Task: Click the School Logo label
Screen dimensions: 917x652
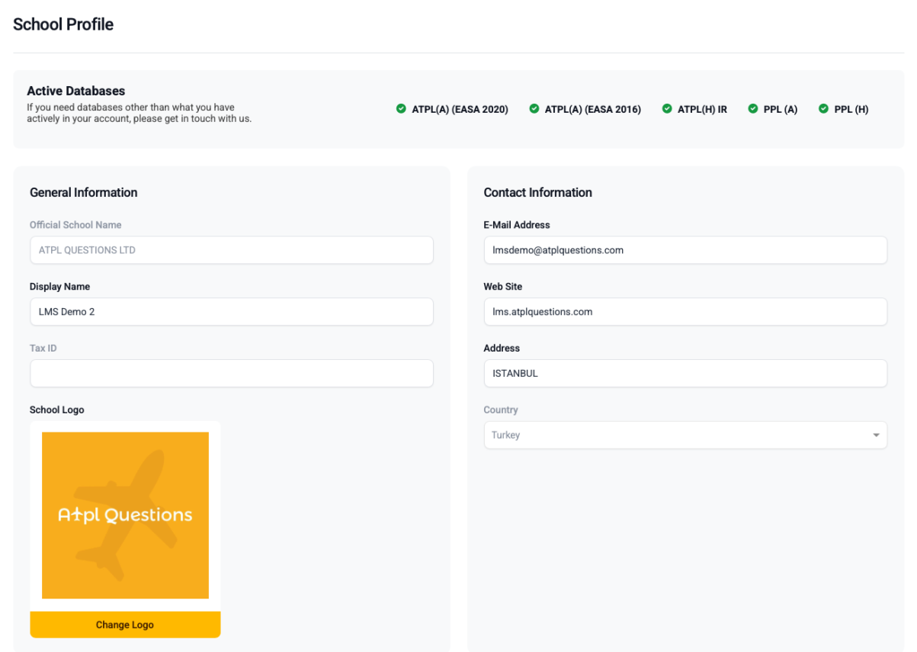Action: click(x=57, y=410)
